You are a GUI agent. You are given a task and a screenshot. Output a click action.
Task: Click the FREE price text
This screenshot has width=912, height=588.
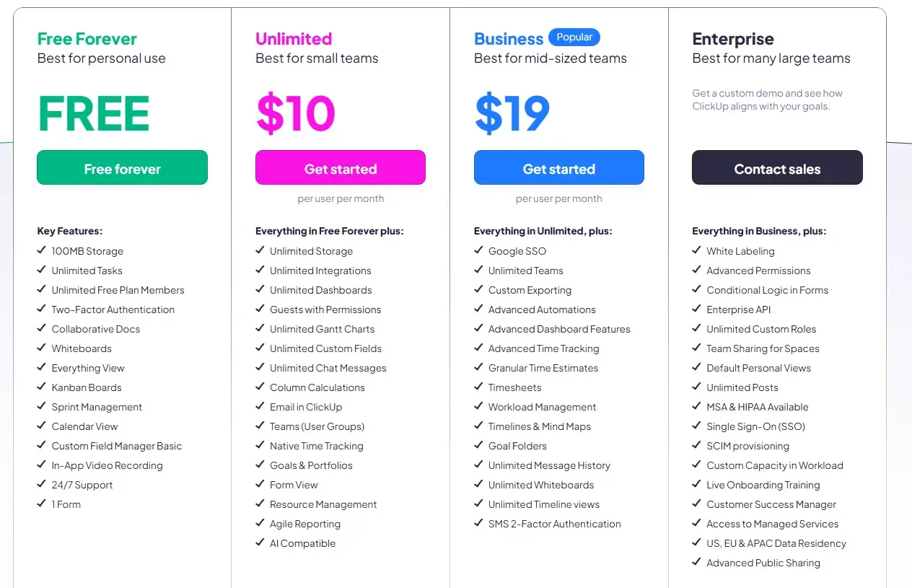click(x=94, y=113)
